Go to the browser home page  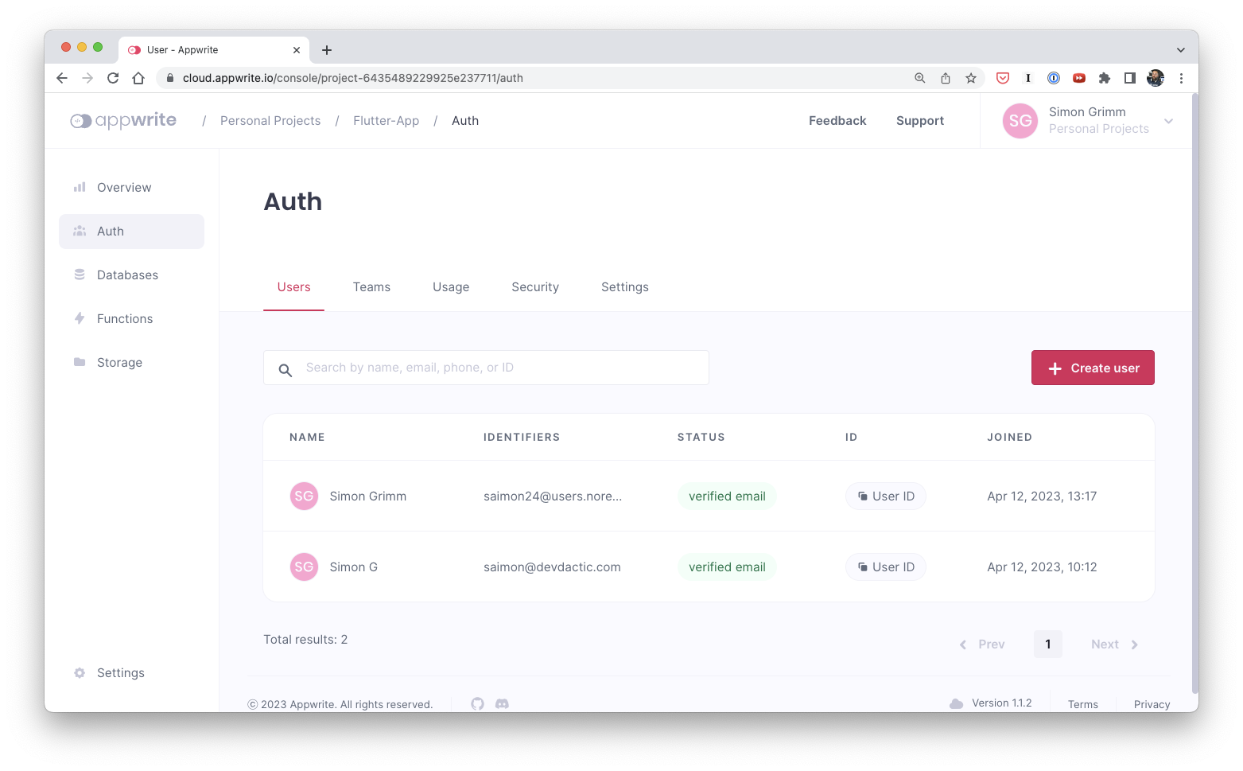click(x=138, y=78)
